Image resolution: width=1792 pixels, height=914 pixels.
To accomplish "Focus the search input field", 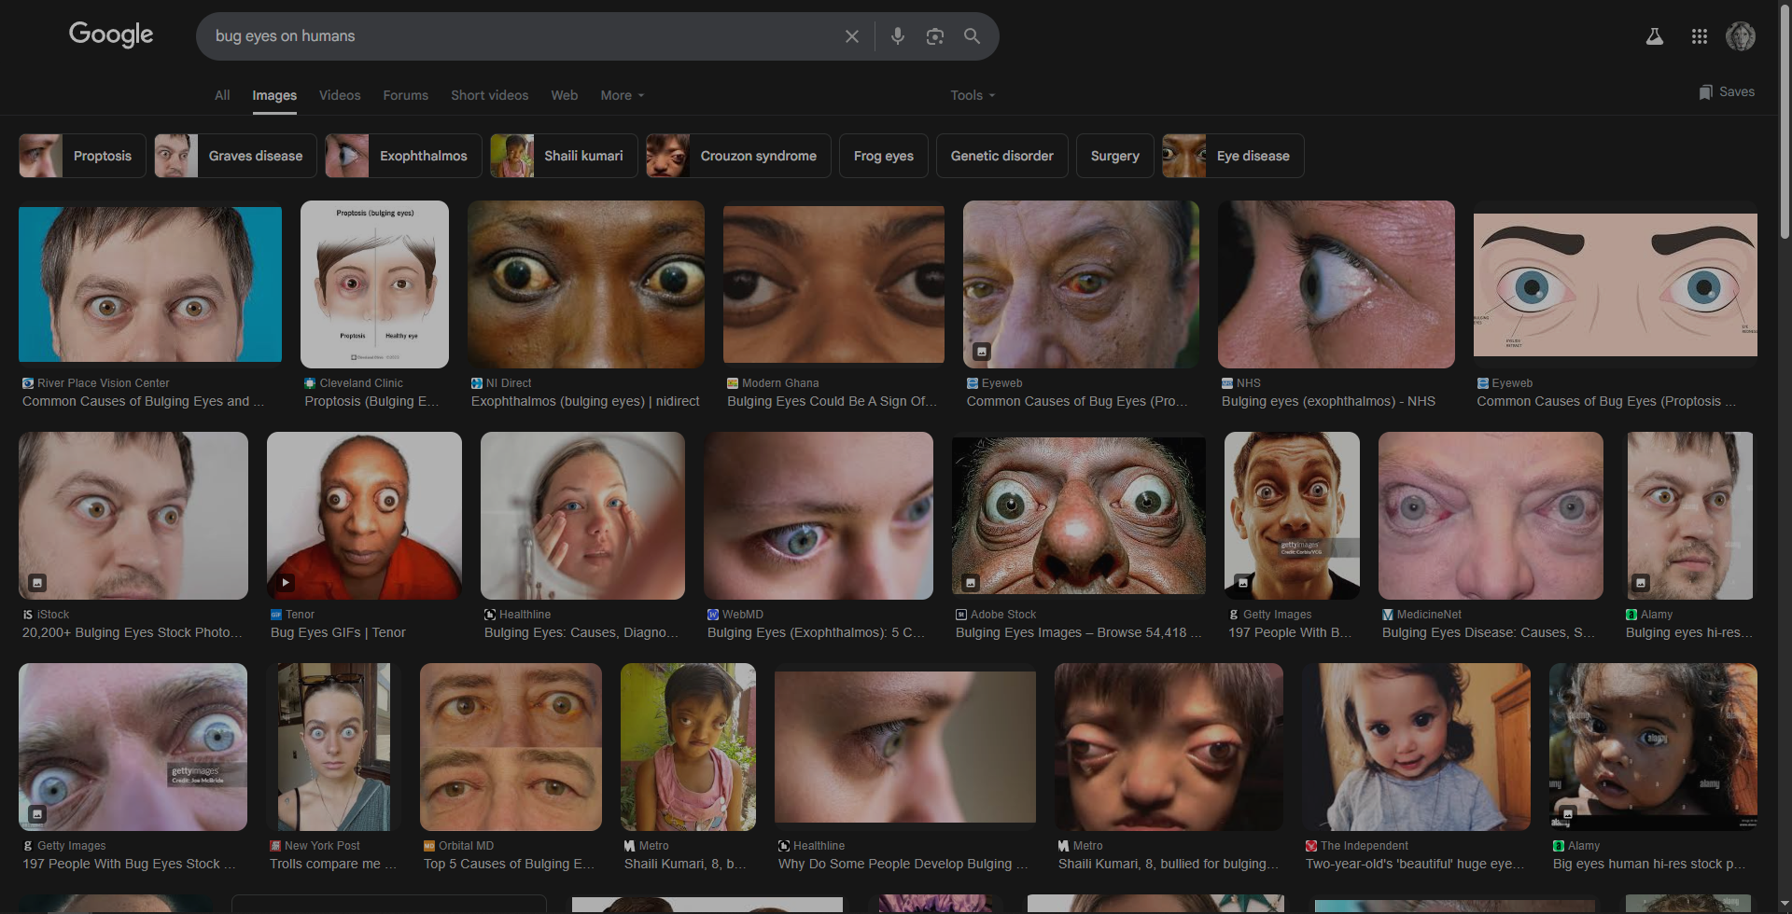I will [x=523, y=36].
